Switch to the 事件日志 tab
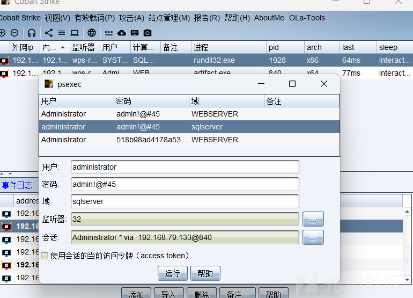The height and width of the screenshot is (298, 413). click(17, 185)
